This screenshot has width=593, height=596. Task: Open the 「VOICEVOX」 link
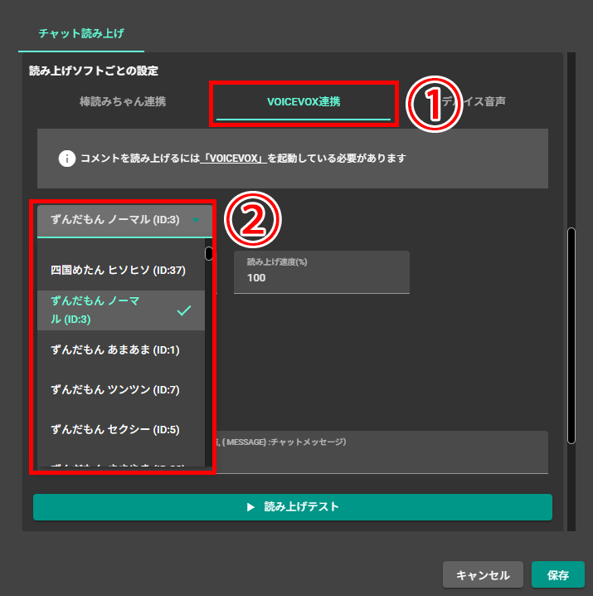pyautogui.click(x=234, y=158)
